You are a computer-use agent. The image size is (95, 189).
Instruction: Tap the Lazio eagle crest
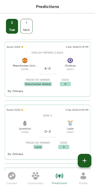pos(70,123)
